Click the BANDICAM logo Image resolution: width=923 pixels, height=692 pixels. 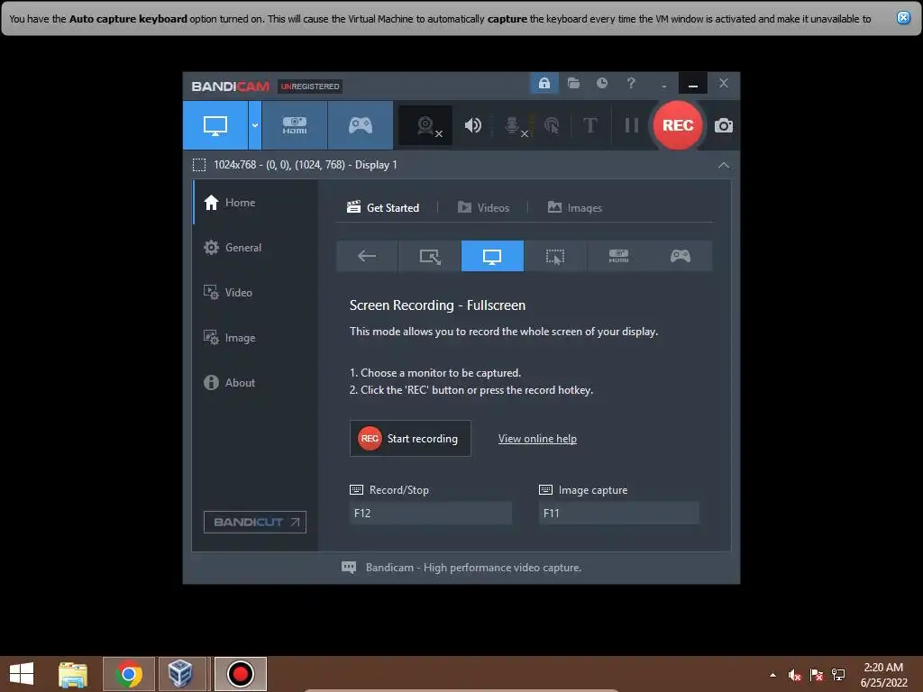[x=230, y=86]
